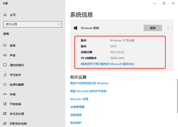Viewport: 178px width, 127px height.
Task: Minimize the 设置 window
Action: pos(155,3)
